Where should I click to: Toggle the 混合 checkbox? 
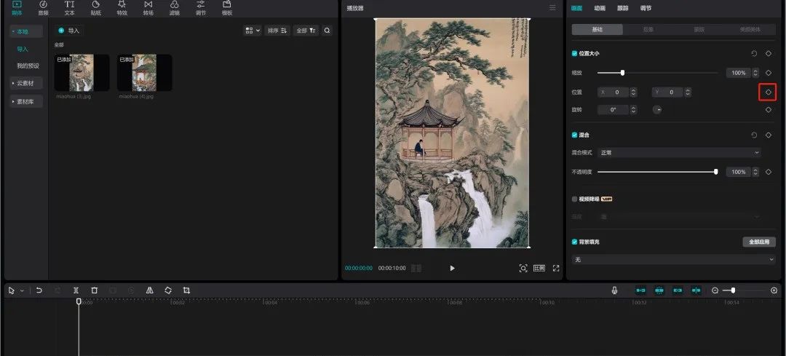574,135
